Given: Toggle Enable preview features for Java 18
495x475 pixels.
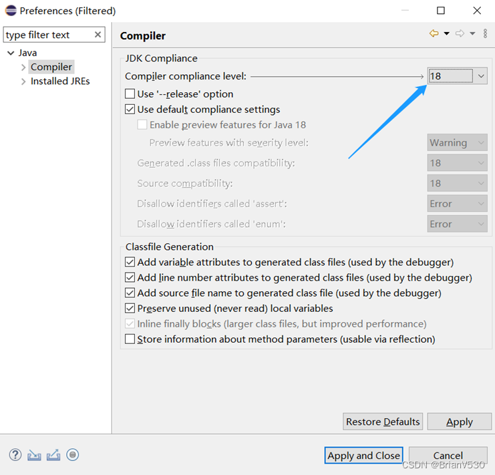Looking at the screenshot, I should click(142, 125).
